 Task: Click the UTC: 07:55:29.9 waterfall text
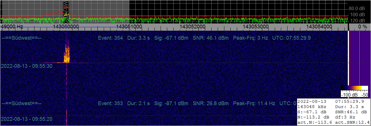coord(292,38)
